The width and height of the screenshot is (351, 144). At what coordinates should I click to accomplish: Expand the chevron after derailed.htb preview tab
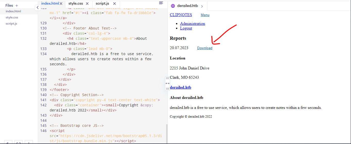(202, 6)
